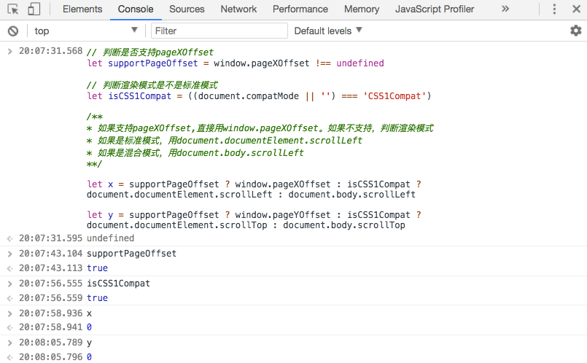Viewport: 587px width, 363px height.
Task: Click the undefined result line
Action: tap(110, 238)
